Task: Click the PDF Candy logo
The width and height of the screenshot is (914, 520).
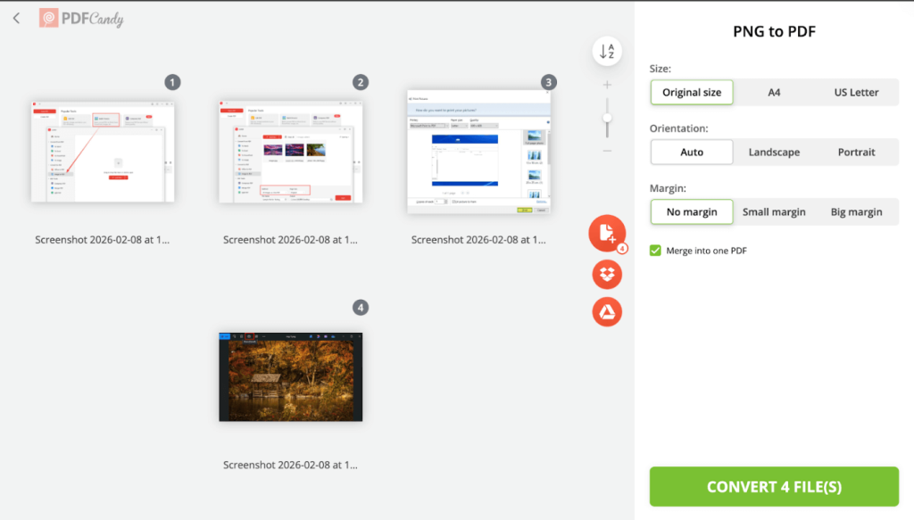Action: (80, 17)
